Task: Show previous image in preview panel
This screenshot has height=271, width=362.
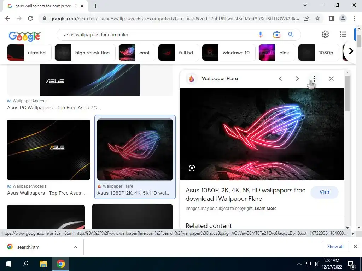Action: 280,79
